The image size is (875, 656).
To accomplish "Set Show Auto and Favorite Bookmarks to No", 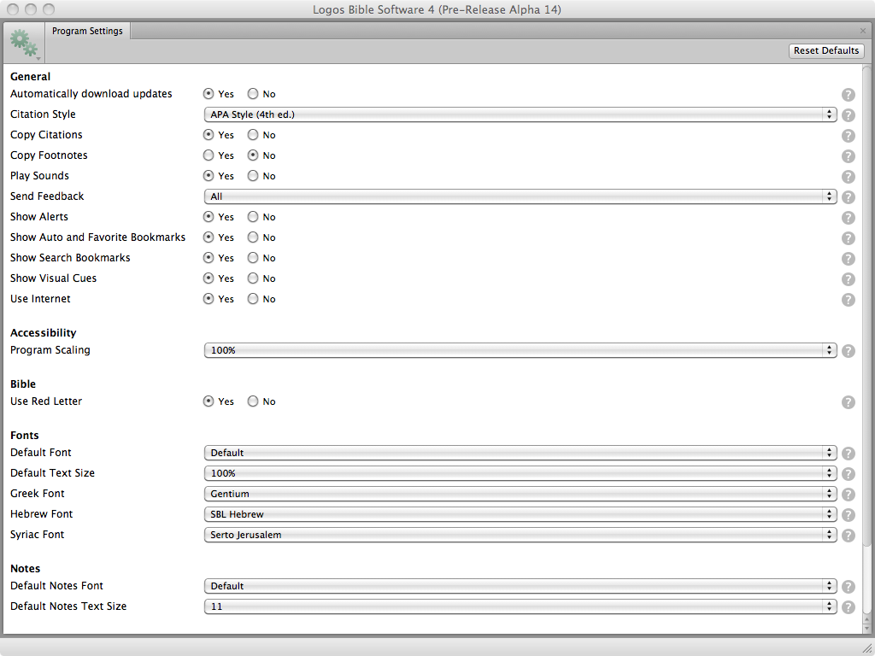I will 253,237.
